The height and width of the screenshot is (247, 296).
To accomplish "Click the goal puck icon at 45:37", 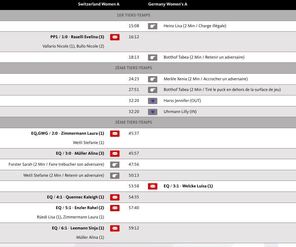I will [115, 134].
